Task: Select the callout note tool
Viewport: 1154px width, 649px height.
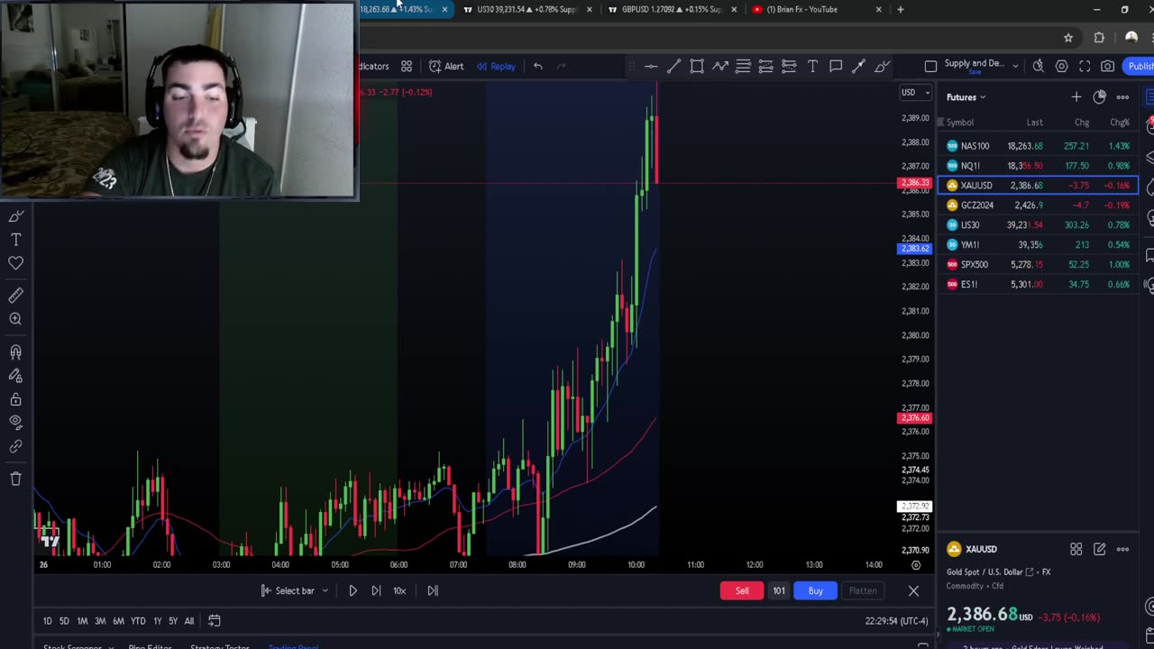Action: 836,66
